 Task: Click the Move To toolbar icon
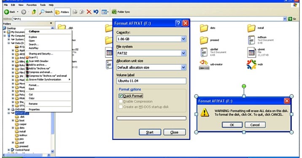pyautogui.click(x=75, y=12)
